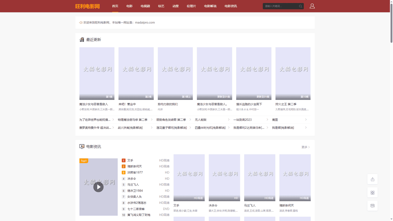The height and width of the screenshot is (221, 393).
Task: Open the grid menu floating icon
Action: pos(373,193)
